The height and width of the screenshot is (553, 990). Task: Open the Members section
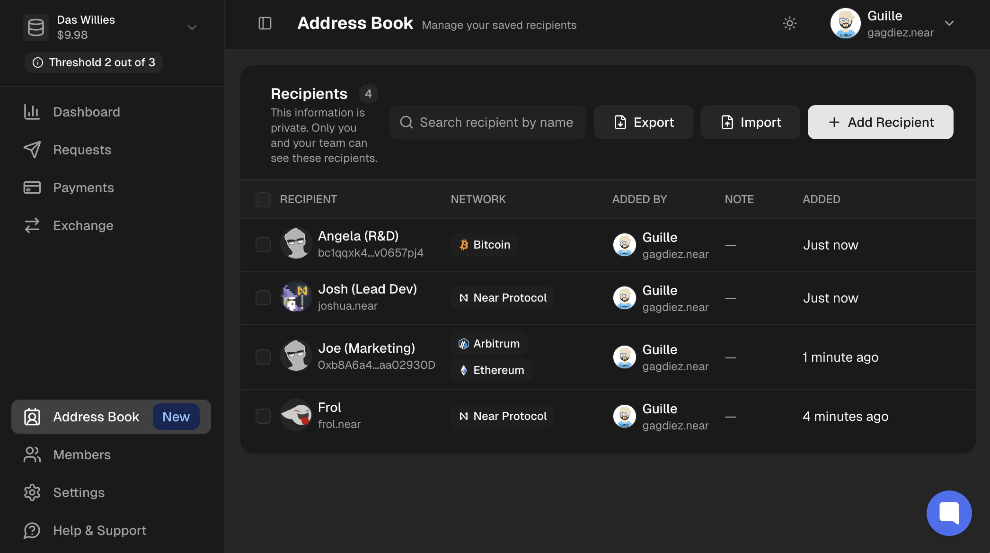click(81, 455)
